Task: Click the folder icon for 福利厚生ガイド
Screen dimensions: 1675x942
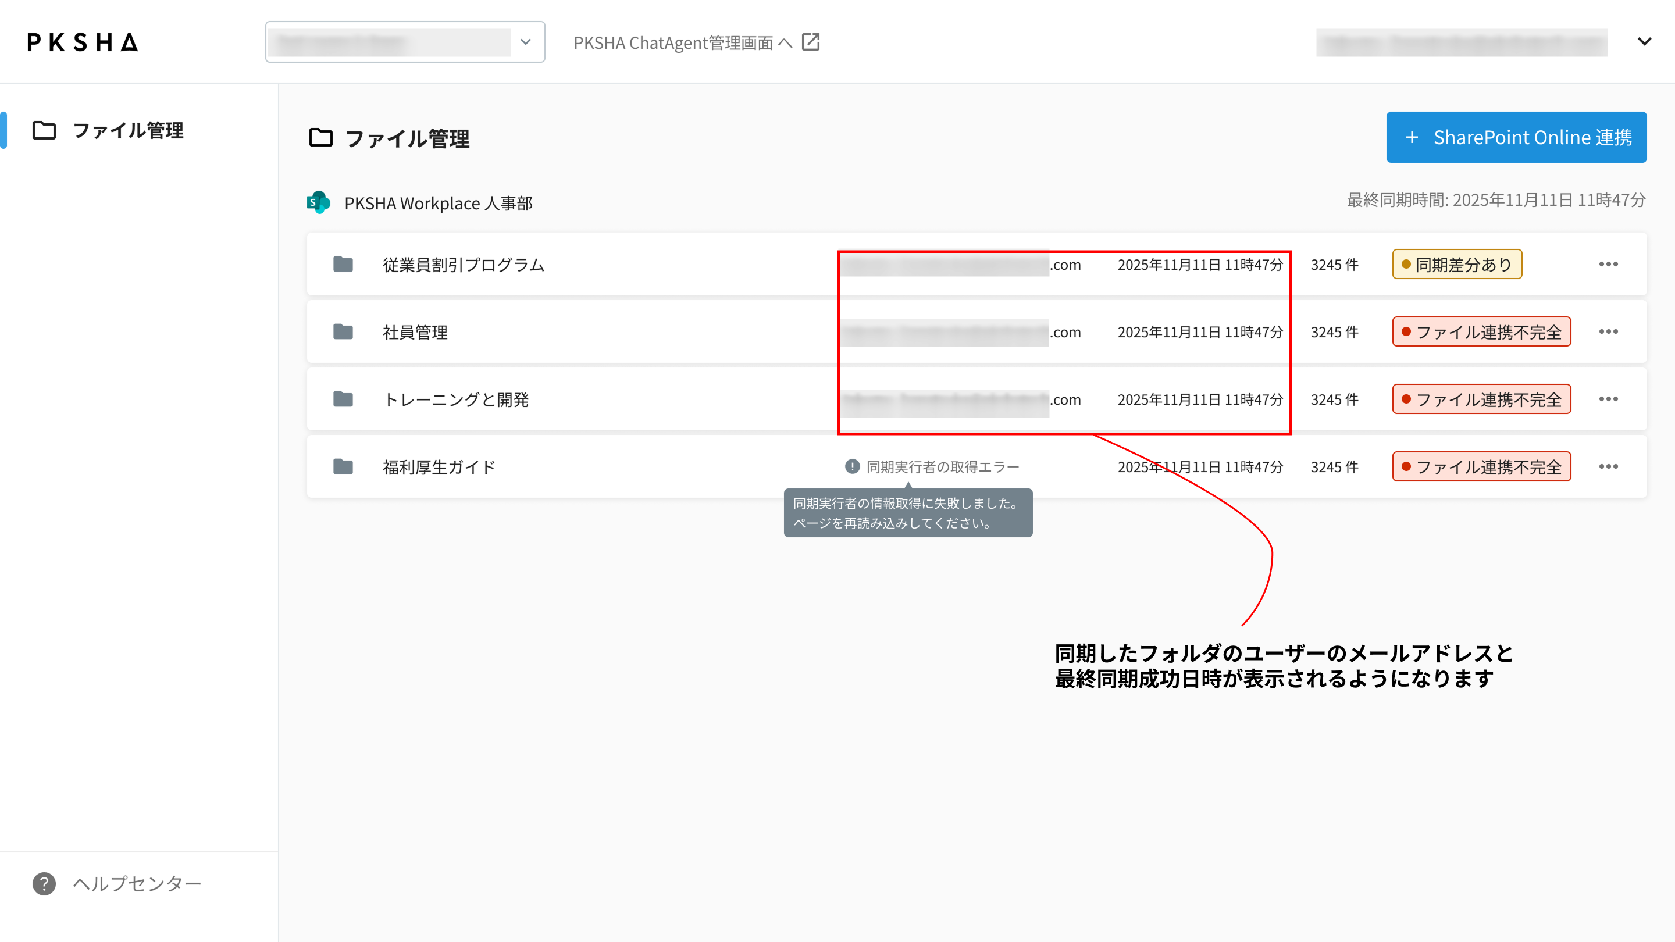Action: point(343,467)
